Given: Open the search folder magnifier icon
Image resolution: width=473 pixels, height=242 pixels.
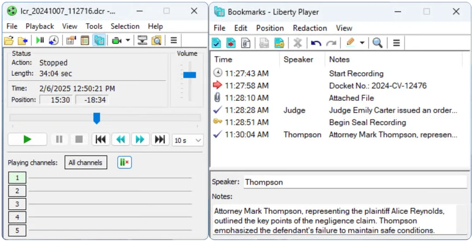Looking at the screenshot, I should 156,40.
